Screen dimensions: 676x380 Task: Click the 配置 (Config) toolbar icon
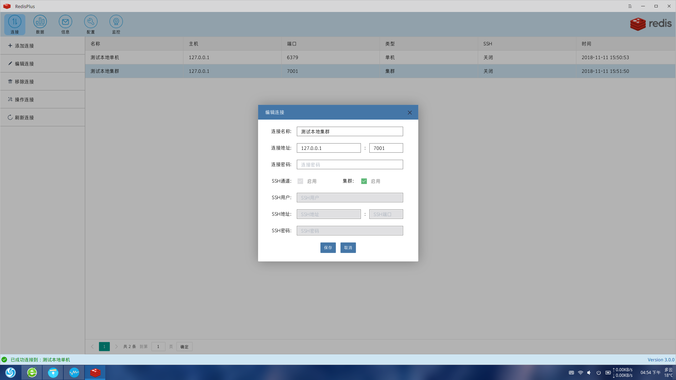(x=90, y=25)
